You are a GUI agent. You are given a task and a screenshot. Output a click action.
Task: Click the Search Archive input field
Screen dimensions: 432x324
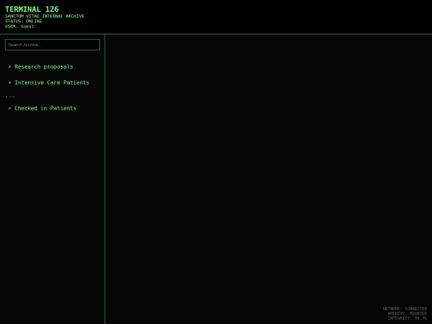click(52, 45)
